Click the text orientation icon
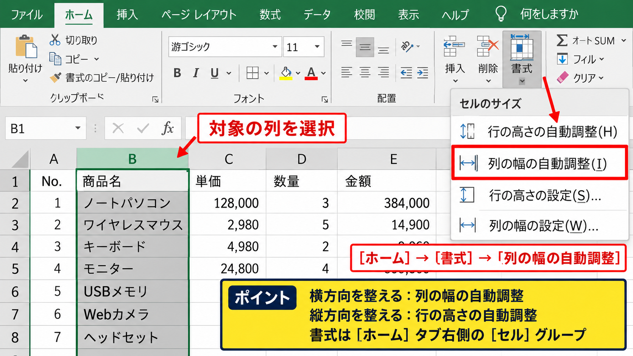 click(407, 47)
